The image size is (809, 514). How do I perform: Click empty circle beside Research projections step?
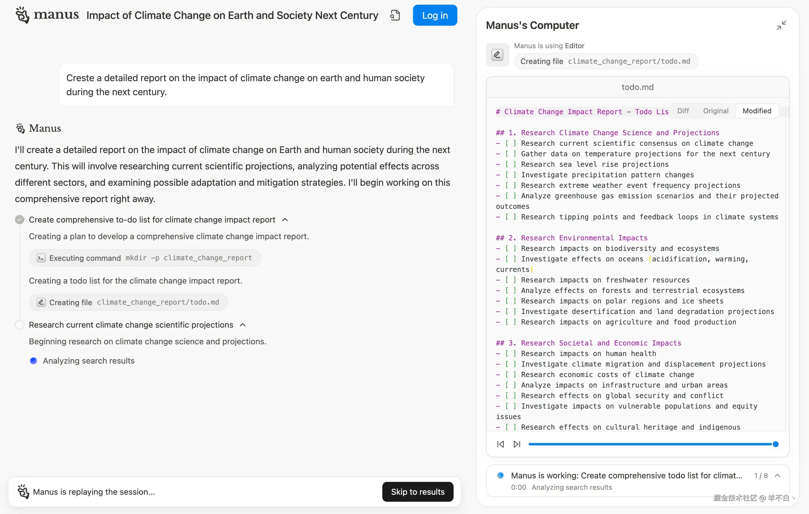coord(20,325)
